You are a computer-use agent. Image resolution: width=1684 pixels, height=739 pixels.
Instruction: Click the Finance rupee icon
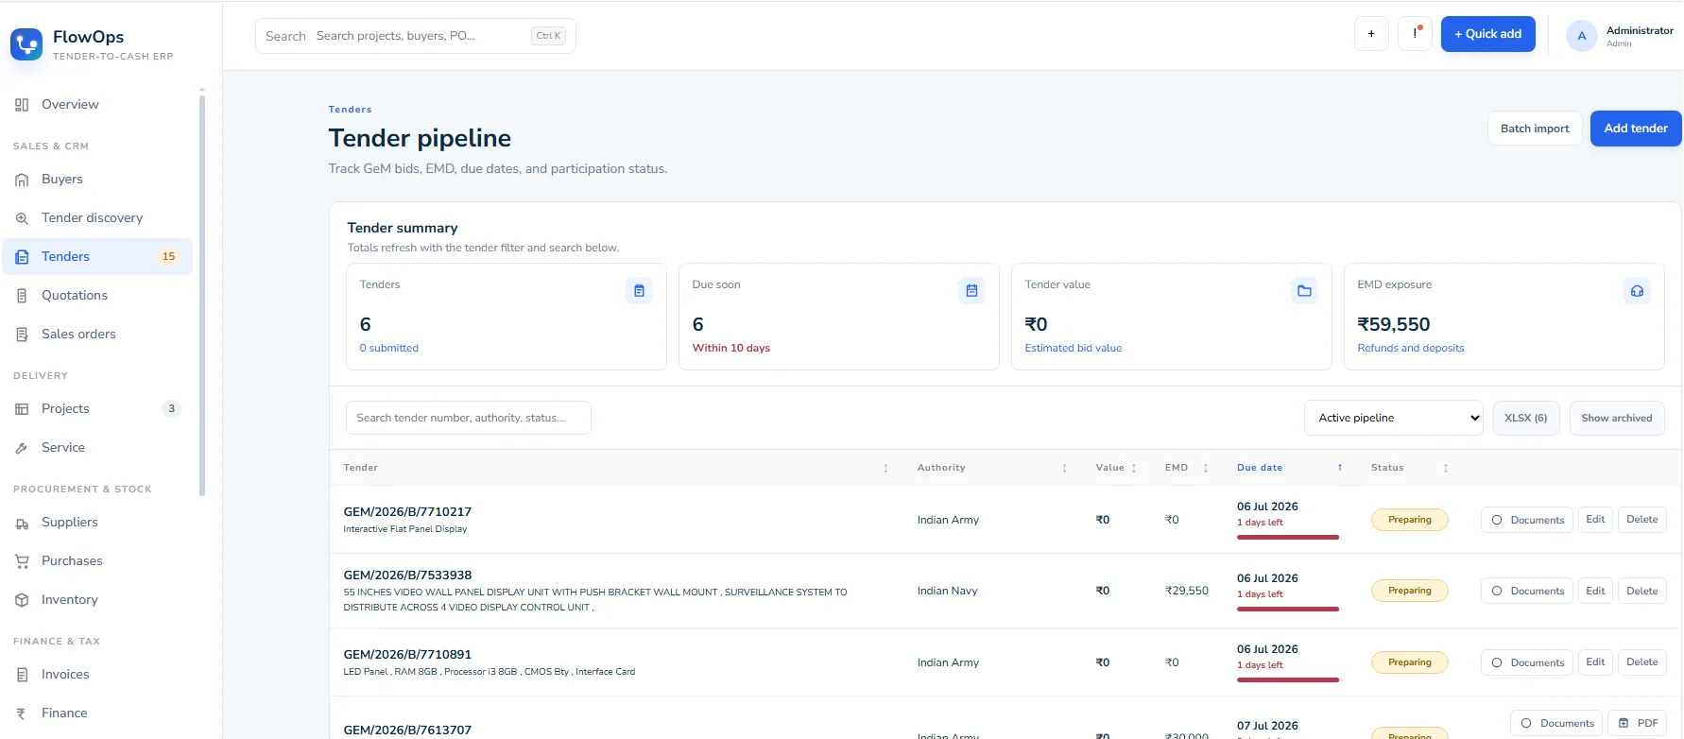22,713
